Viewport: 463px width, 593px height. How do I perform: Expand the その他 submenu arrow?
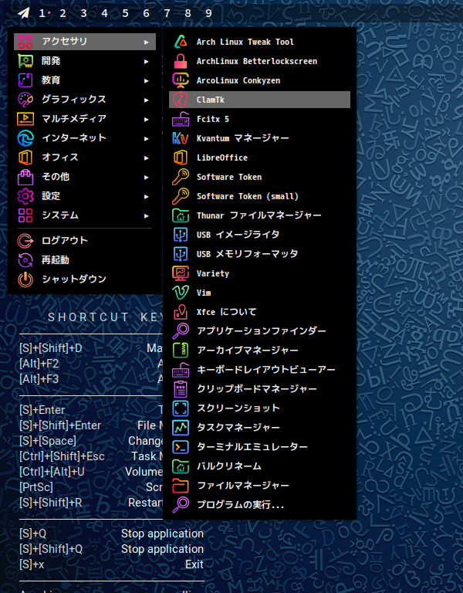[x=147, y=177]
